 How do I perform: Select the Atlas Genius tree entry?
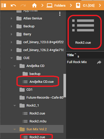click(x=33, y=18)
